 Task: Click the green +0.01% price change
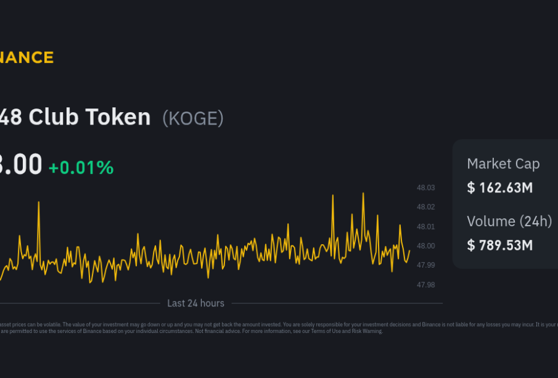81,167
